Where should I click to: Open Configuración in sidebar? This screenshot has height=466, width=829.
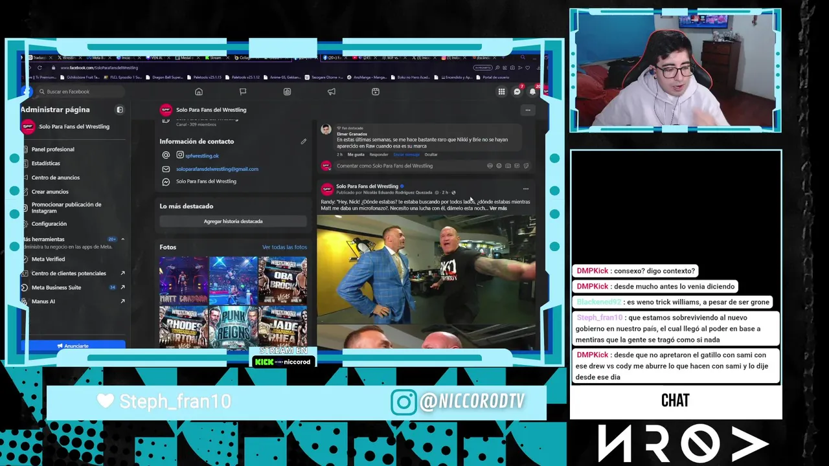click(49, 224)
